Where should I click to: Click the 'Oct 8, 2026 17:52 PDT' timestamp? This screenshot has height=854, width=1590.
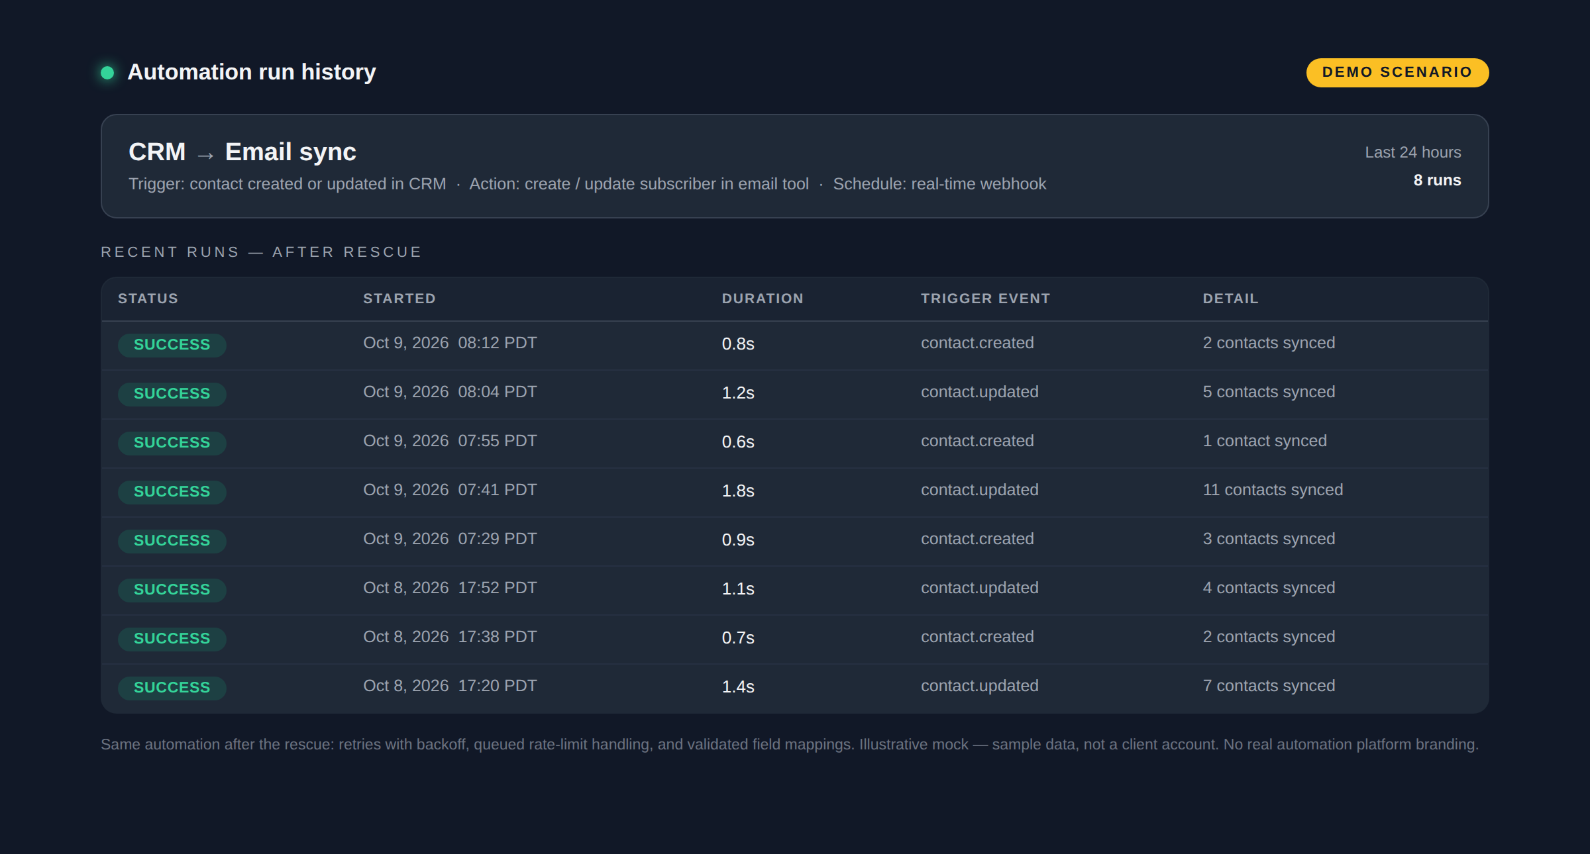pyautogui.click(x=450, y=588)
